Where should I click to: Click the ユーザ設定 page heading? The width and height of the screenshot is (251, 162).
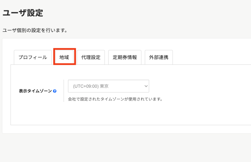23,13
